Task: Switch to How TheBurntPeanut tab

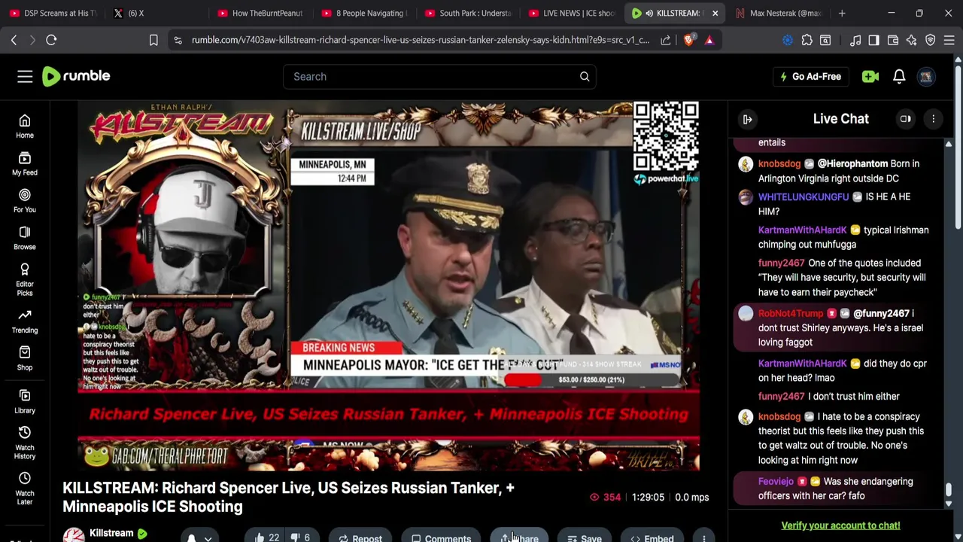Action: click(x=260, y=13)
